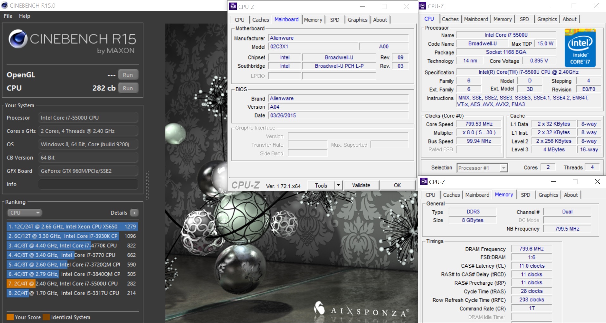Click the Validate button
Image resolution: width=606 pixels, height=323 pixels.
point(361,185)
